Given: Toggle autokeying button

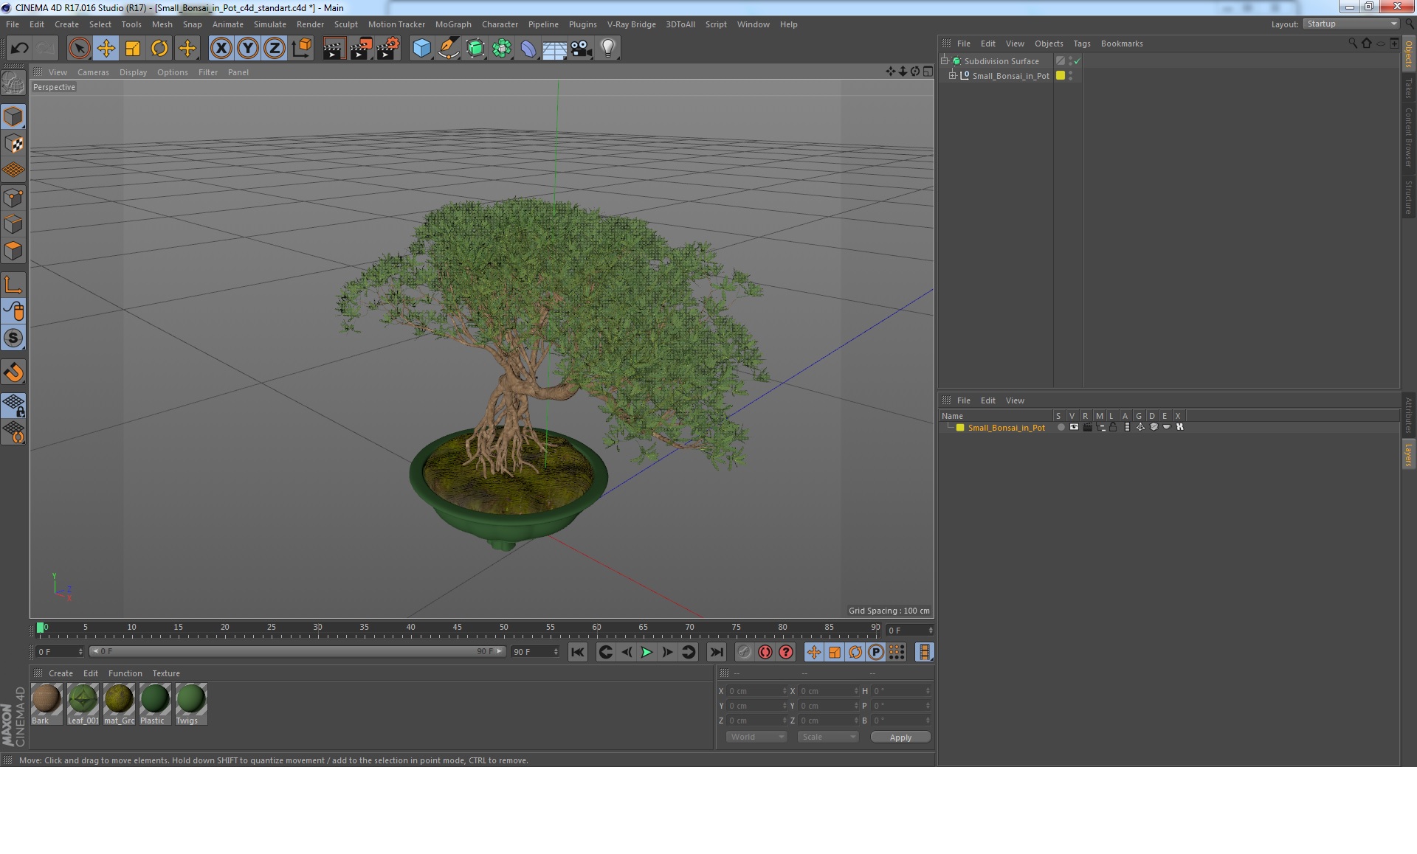Looking at the screenshot, I should coord(765,652).
